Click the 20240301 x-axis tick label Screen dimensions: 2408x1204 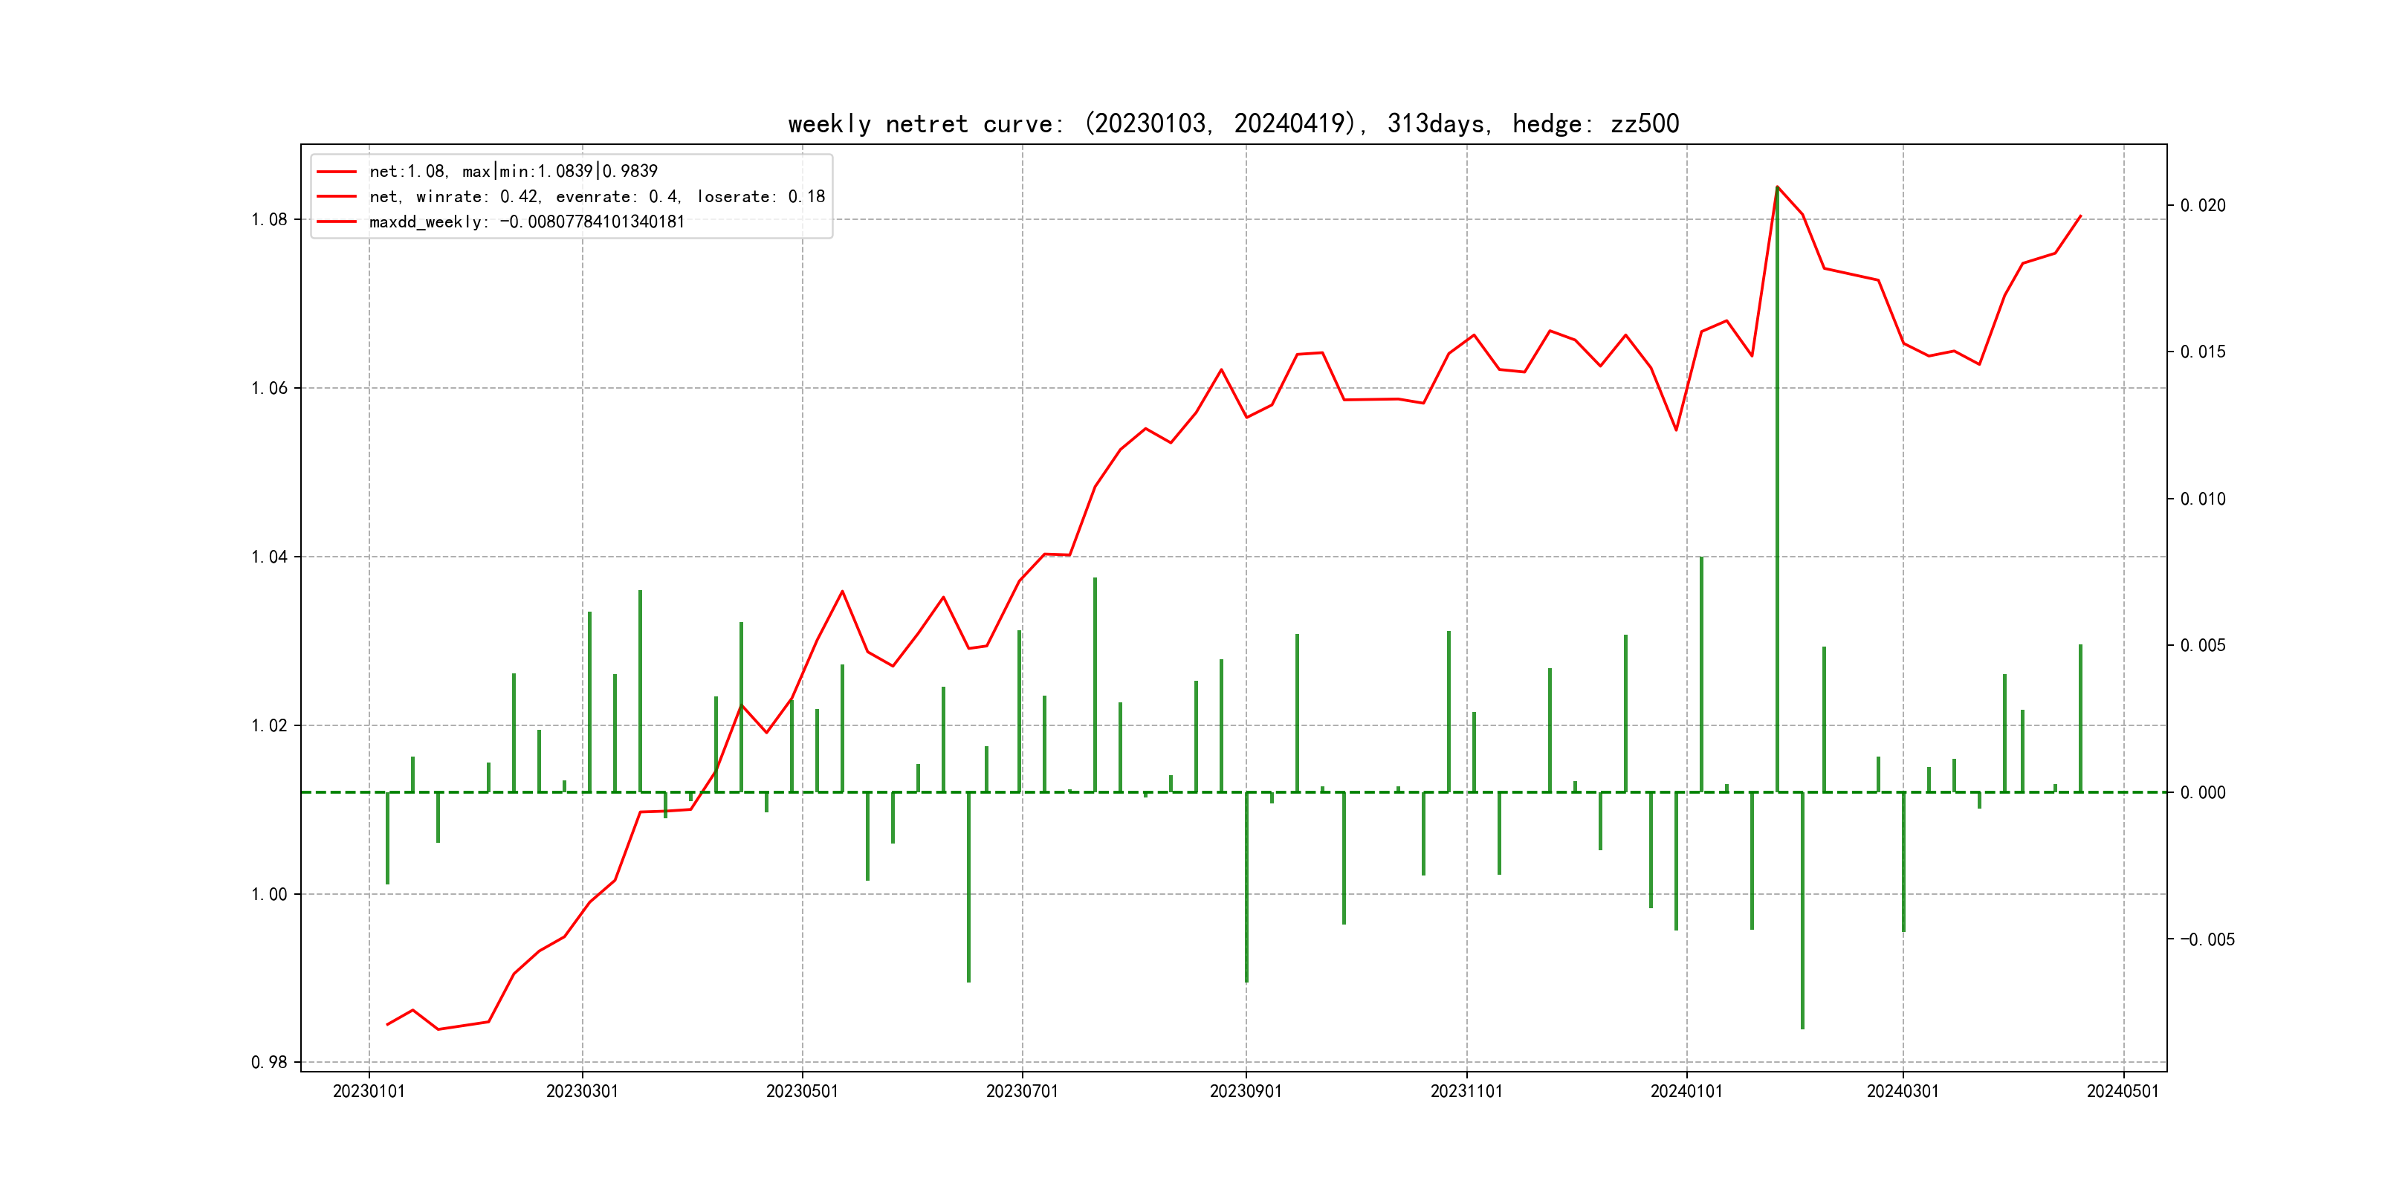click(x=1903, y=1092)
